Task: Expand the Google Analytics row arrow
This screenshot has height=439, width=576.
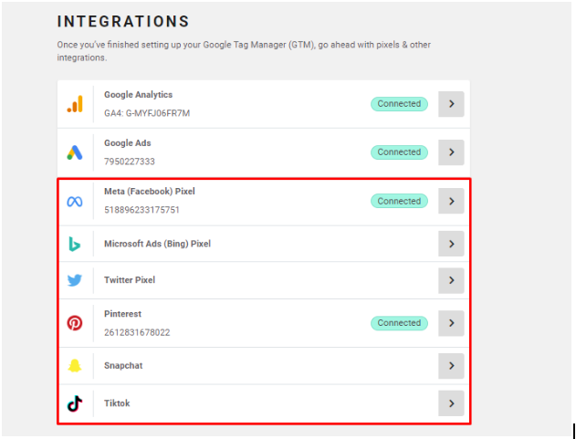Action: pos(451,104)
